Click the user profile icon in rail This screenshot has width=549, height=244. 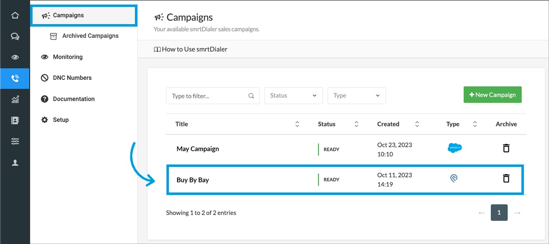15,163
